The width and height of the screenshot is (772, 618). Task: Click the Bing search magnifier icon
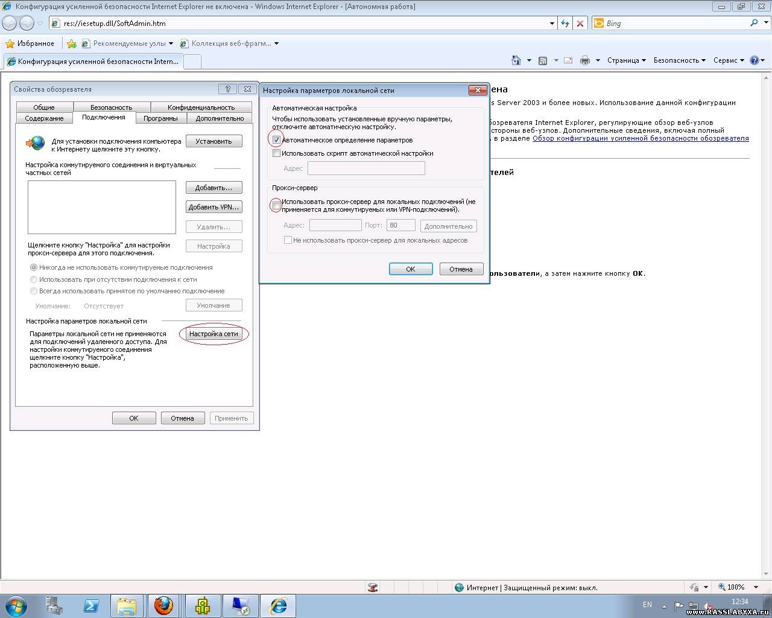[x=754, y=23]
